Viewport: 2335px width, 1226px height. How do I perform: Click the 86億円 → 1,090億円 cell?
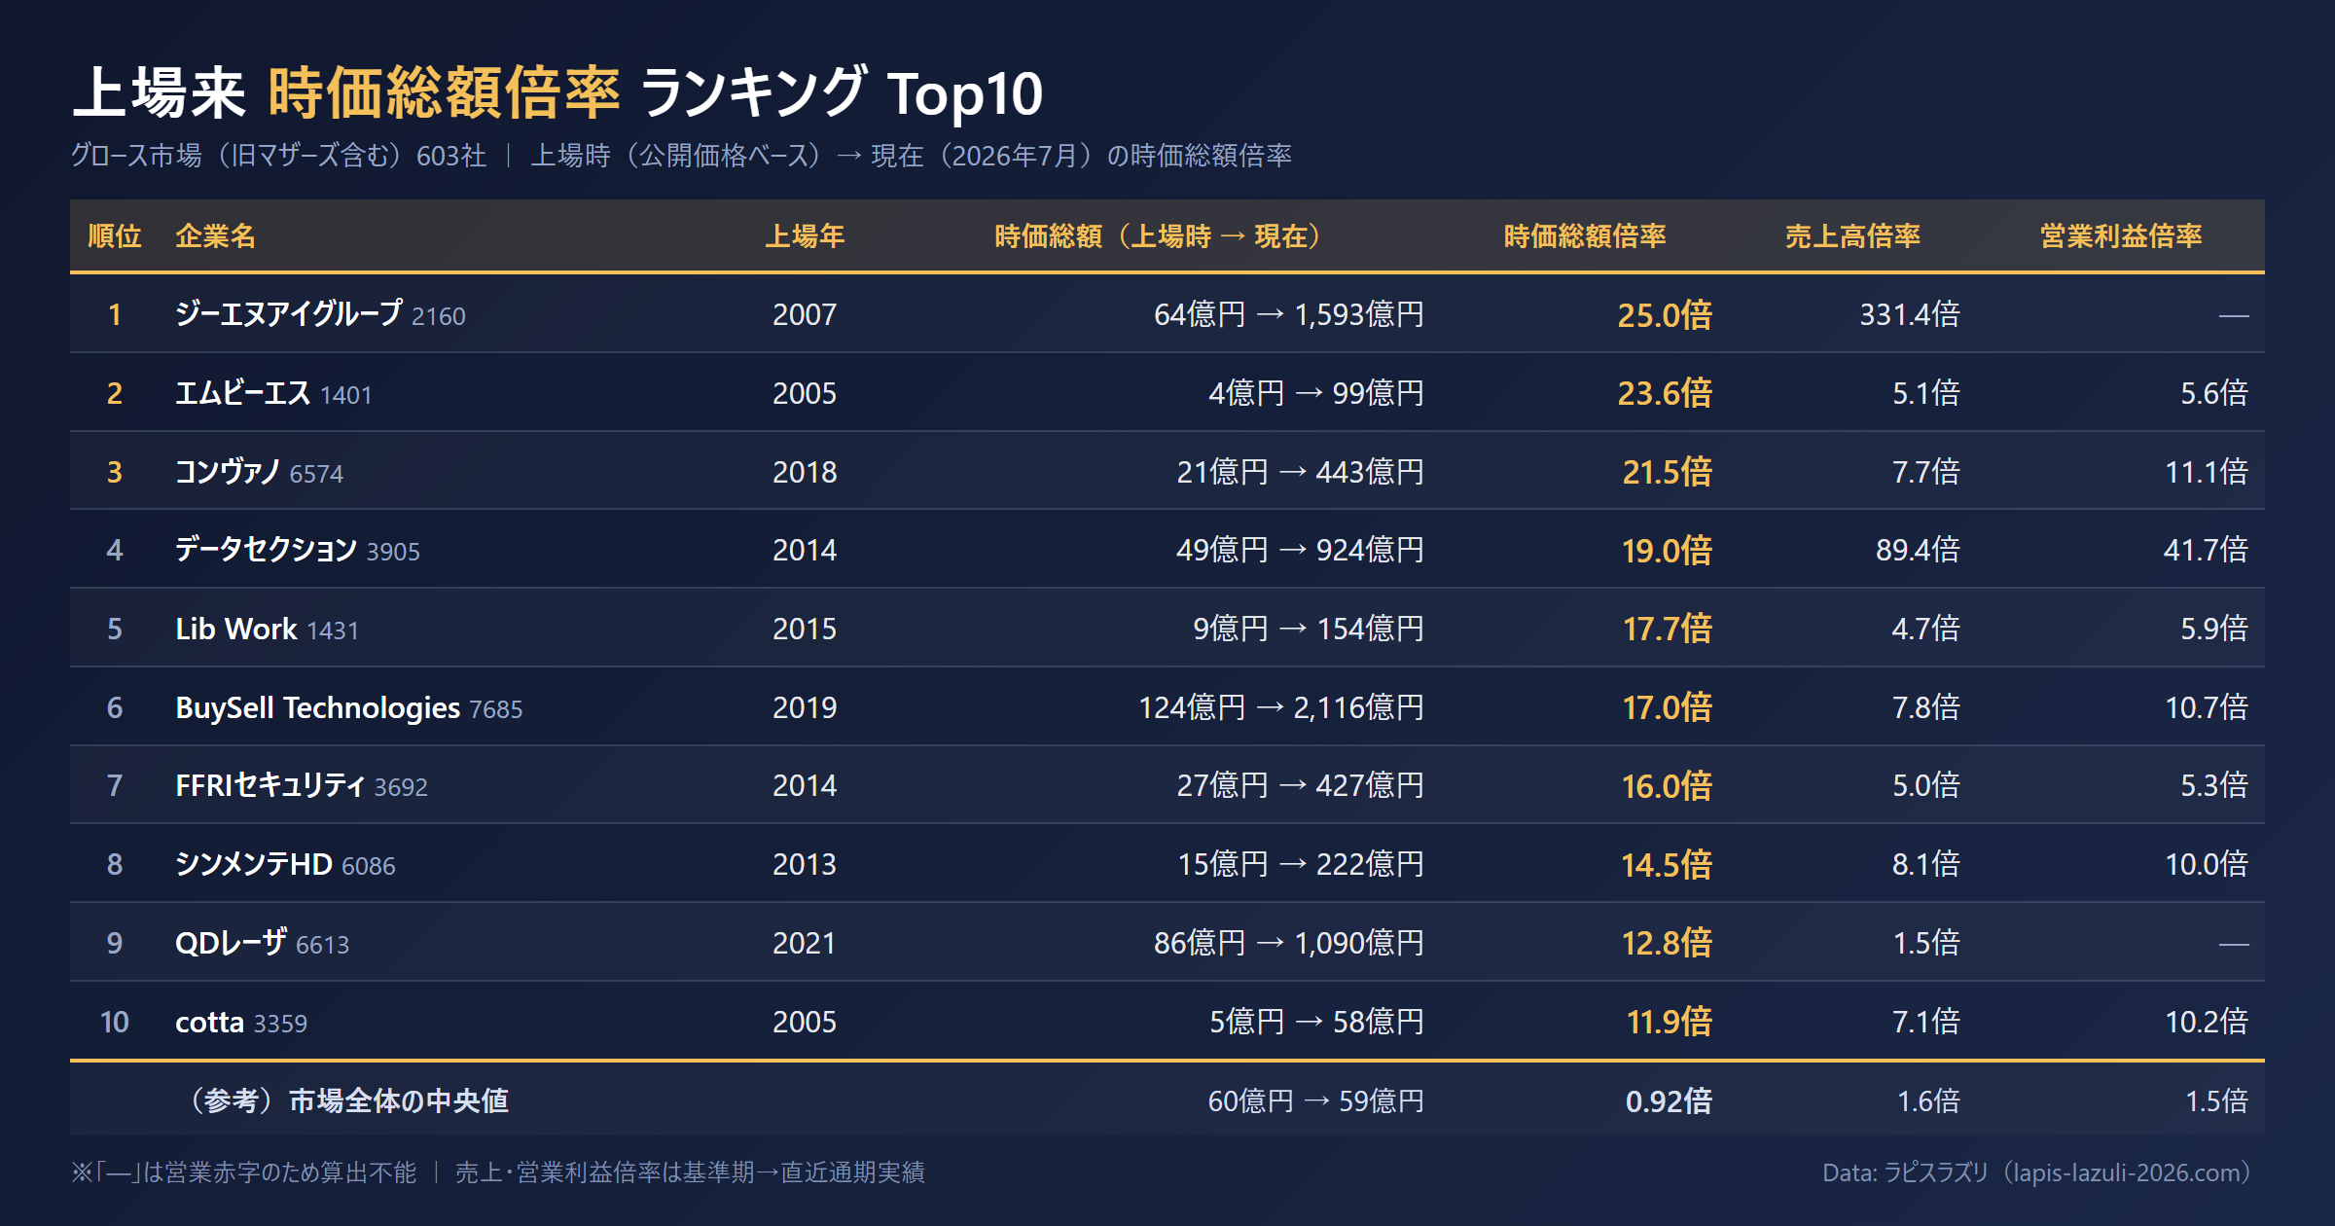(x=1289, y=943)
